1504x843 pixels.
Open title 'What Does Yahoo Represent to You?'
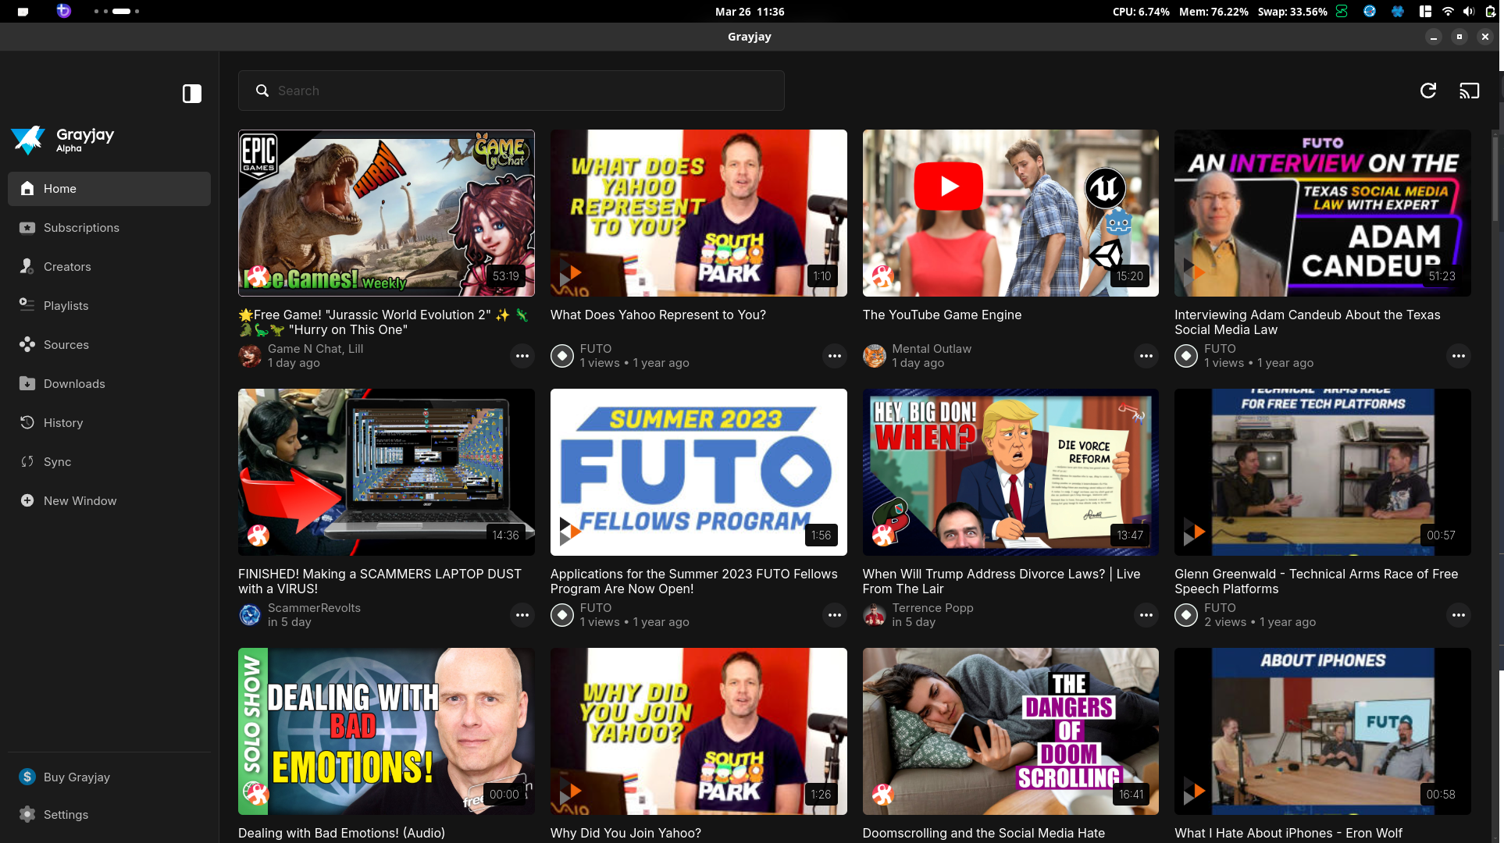(658, 315)
